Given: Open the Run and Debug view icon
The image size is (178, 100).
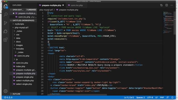Looking at the screenshot, I should click(x=6, y=31).
